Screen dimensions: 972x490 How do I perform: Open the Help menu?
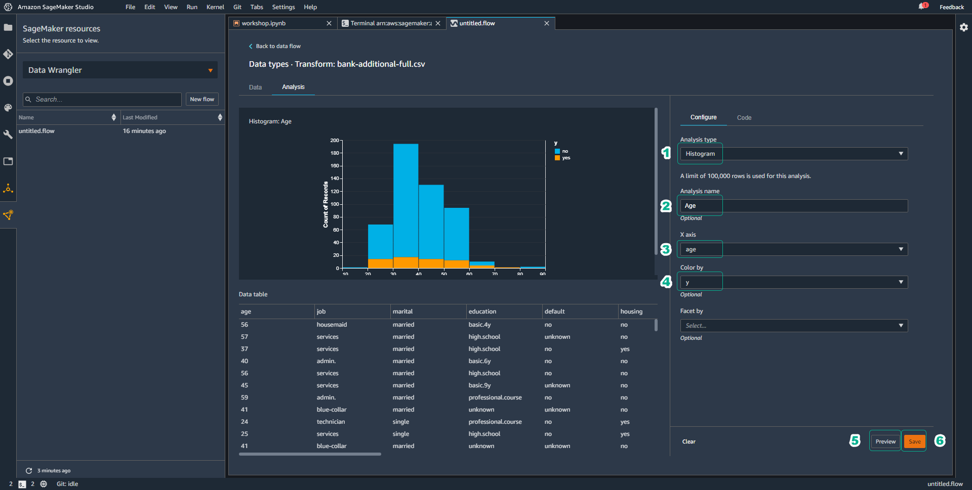(310, 7)
